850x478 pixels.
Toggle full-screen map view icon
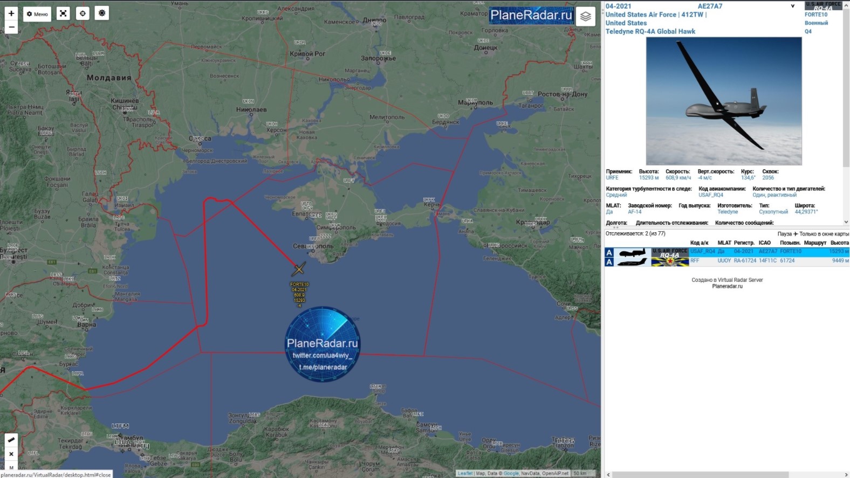63,13
